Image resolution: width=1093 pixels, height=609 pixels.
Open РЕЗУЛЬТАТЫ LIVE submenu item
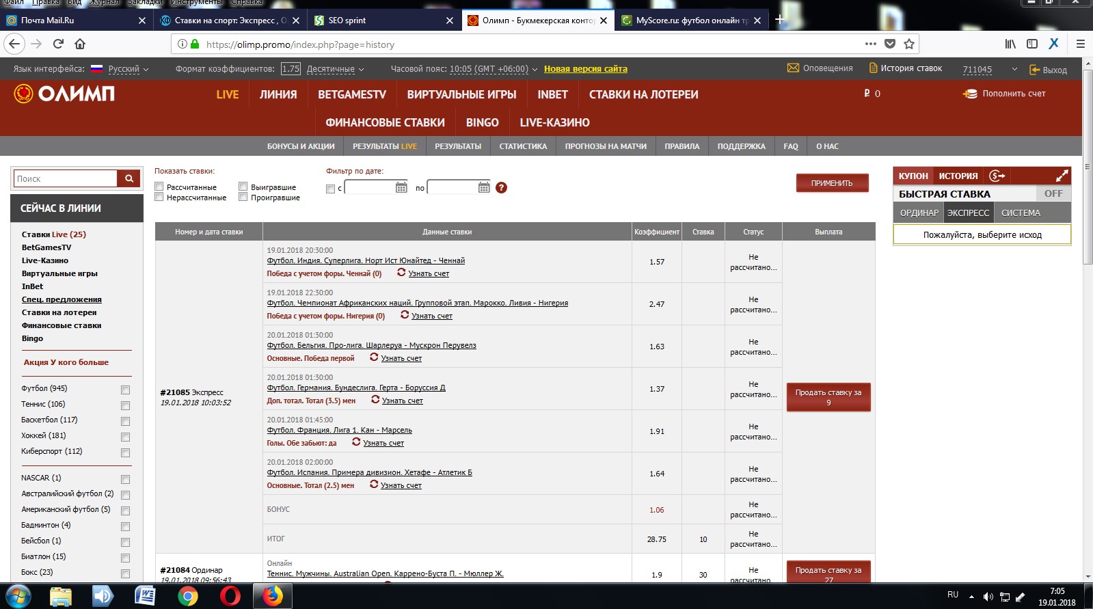385,146
